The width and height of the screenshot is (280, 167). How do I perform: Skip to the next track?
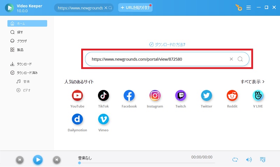(x=57, y=160)
